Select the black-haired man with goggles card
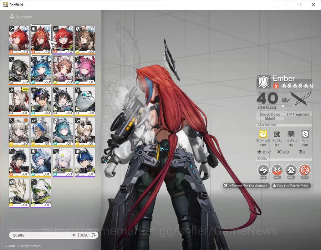 coord(41,101)
